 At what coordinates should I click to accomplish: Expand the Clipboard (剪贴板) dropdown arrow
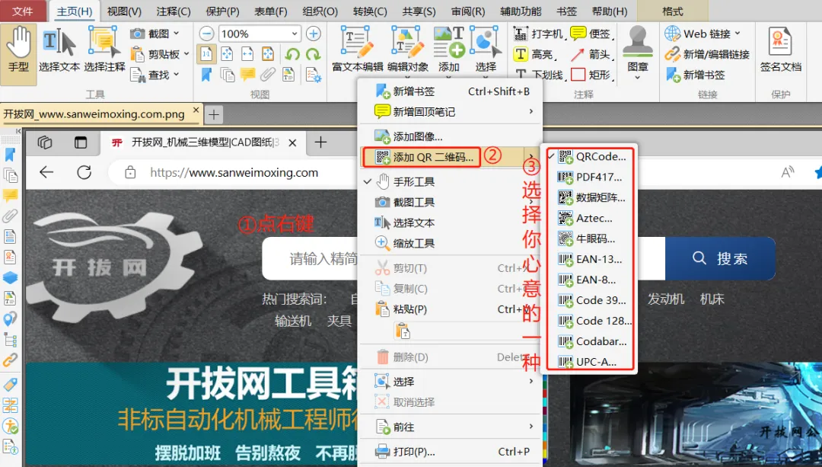pos(186,54)
